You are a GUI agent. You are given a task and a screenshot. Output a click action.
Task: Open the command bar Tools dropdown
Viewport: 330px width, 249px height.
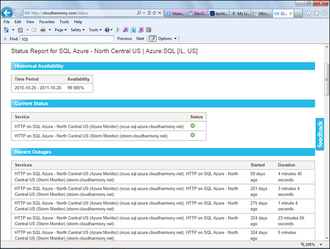pos(95,30)
